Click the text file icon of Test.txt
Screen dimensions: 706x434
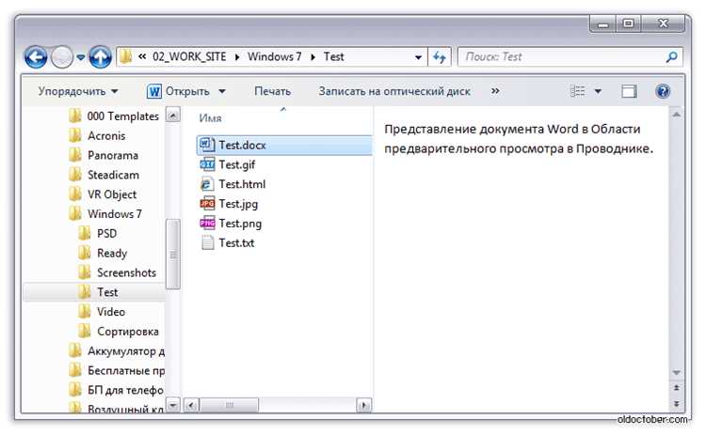pyautogui.click(x=207, y=242)
